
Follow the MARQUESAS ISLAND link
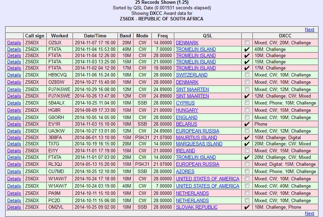point(199,144)
